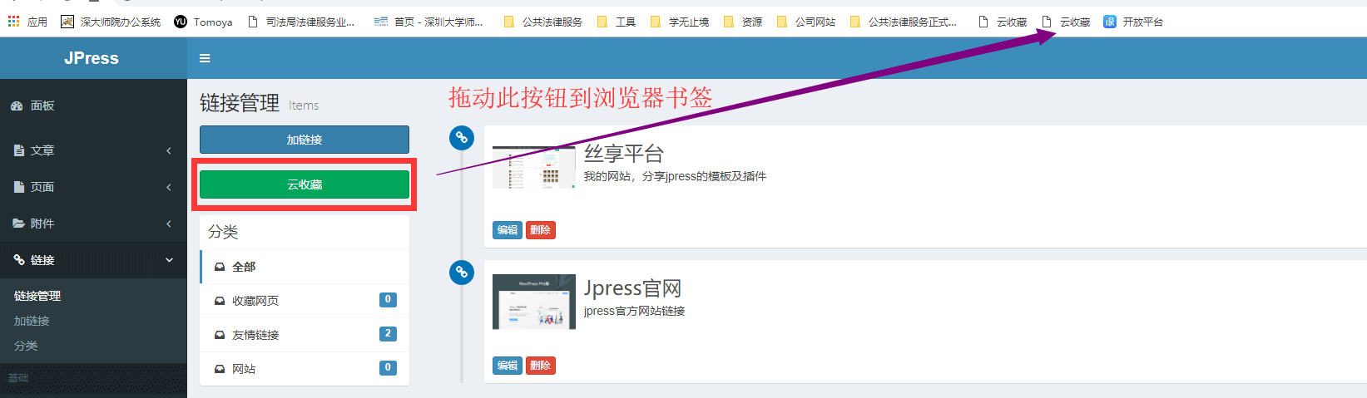Viewport: 1367px width, 398px height.
Task: Click 编辑 button for 丝享平台
Action: coord(508,230)
